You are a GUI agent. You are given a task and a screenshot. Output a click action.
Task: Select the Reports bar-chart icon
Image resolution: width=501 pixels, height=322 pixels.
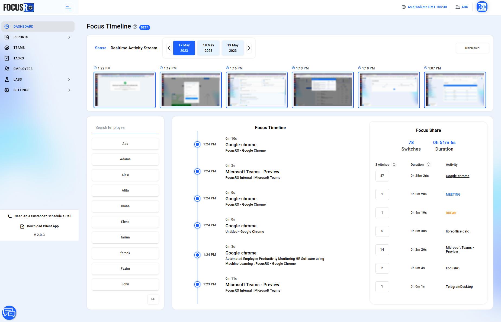coord(7,37)
